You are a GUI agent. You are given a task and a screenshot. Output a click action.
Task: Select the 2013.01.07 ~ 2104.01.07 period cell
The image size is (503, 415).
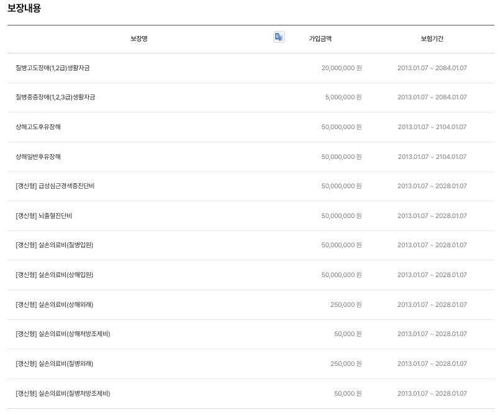[432, 127]
